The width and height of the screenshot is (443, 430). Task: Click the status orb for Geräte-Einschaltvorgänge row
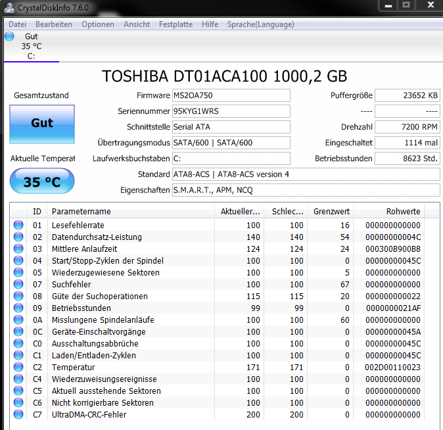click(x=18, y=331)
